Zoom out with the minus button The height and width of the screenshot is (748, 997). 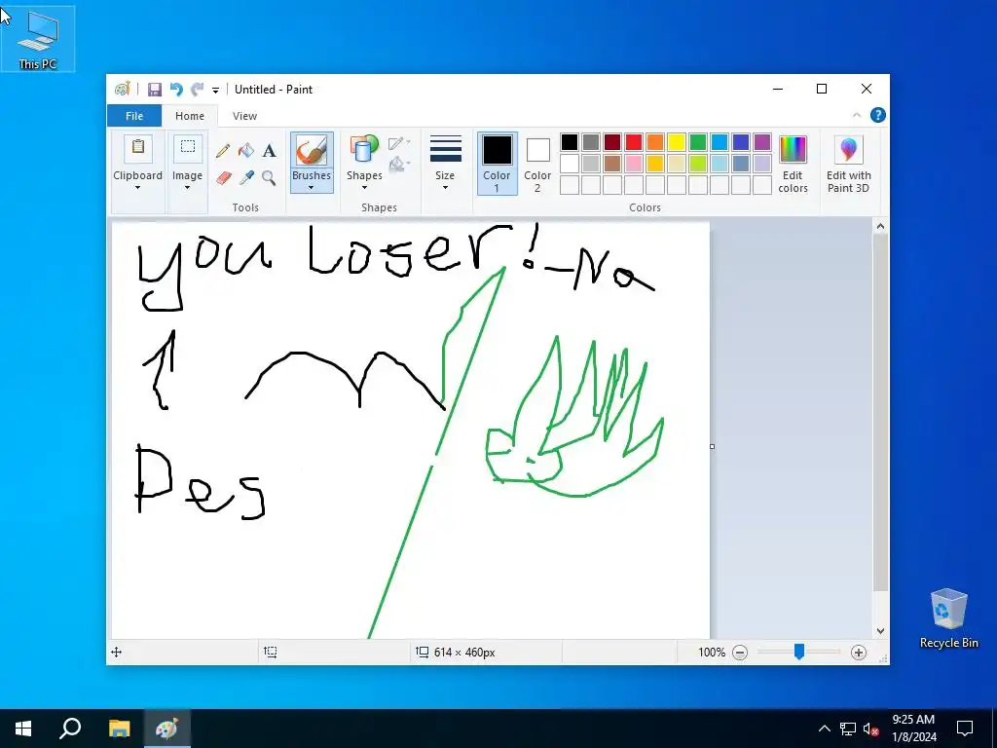(x=740, y=653)
